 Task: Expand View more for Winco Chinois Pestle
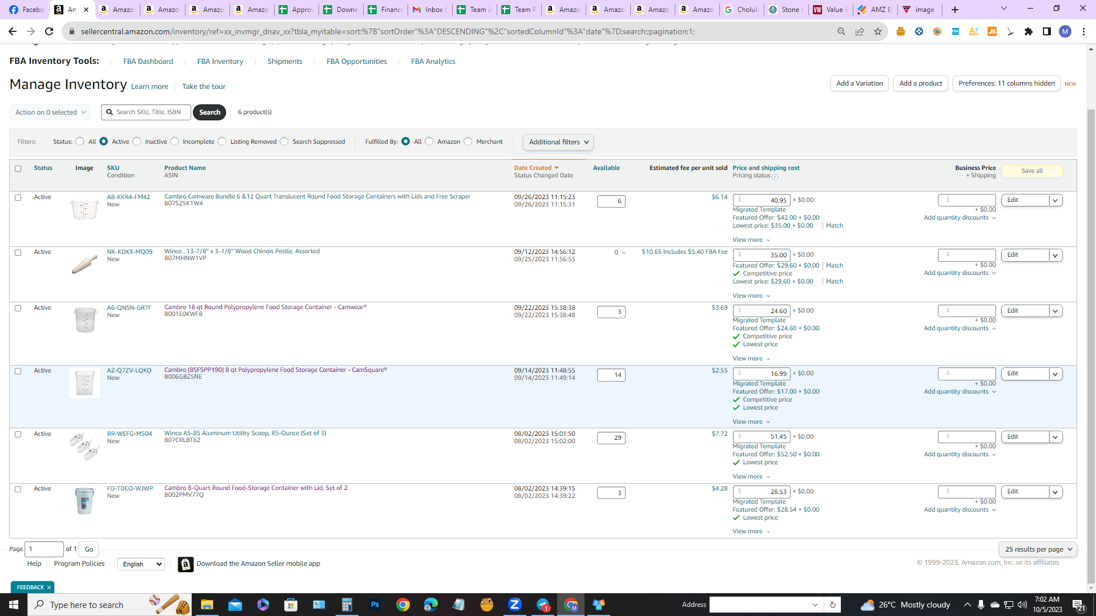click(x=751, y=296)
